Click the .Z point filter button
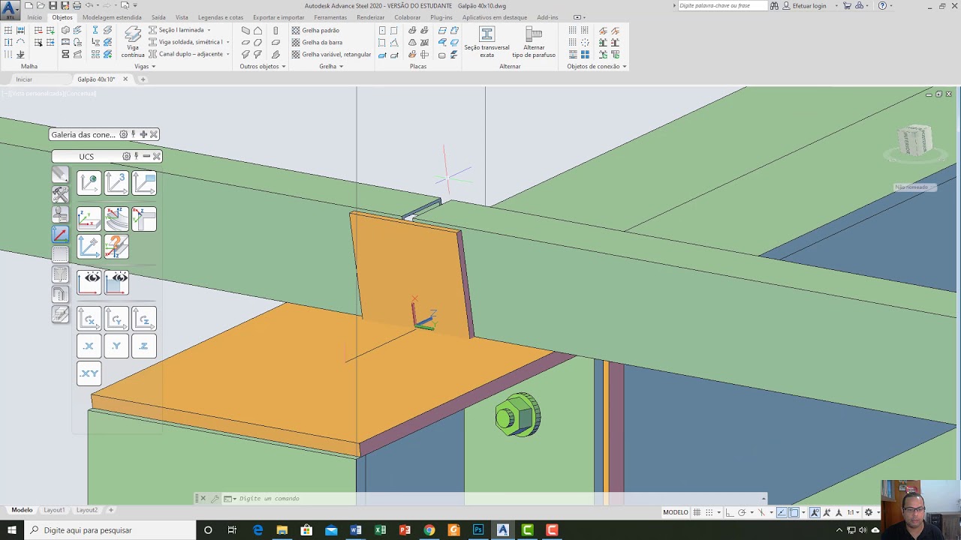 click(144, 346)
